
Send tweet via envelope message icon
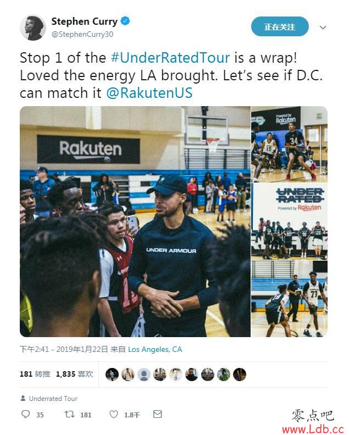click(157, 415)
